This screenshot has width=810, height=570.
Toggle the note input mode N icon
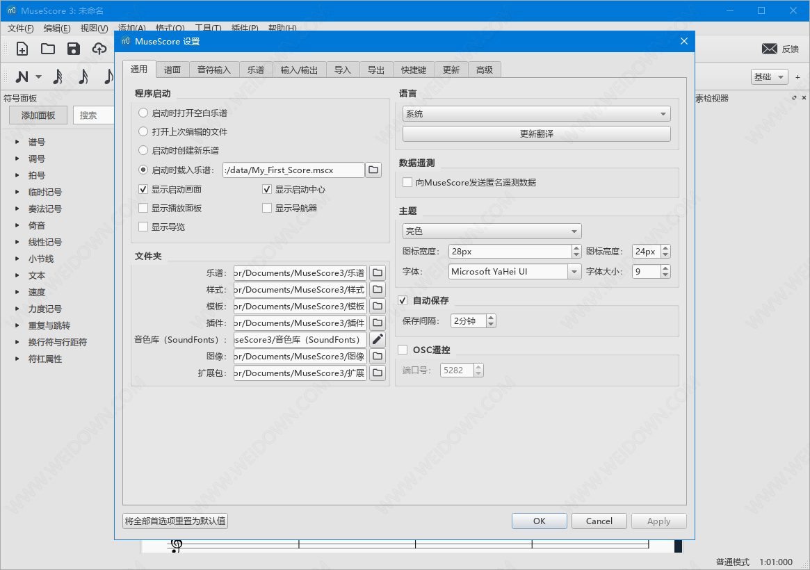click(22, 77)
